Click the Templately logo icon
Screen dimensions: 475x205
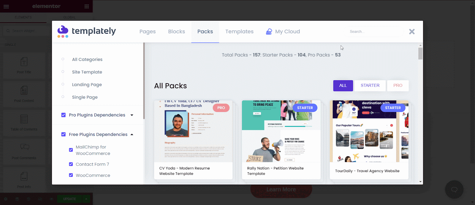tap(63, 32)
